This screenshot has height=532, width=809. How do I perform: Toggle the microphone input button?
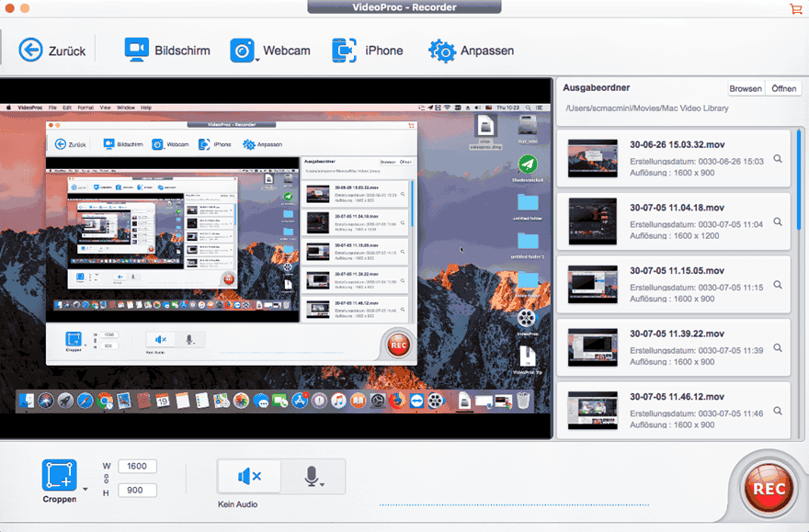pyautogui.click(x=311, y=476)
